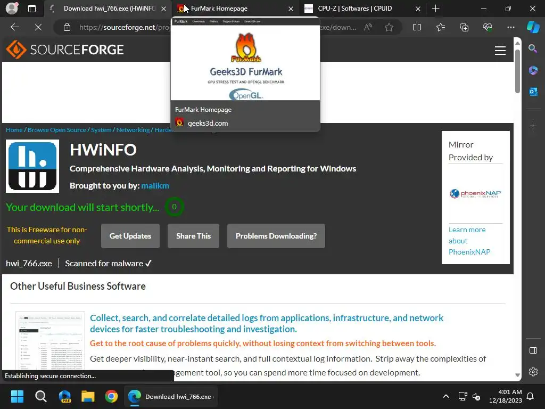This screenshot has height=409, width=545.
Task: Open the notifications bell
Action: (x=531, y=396)
